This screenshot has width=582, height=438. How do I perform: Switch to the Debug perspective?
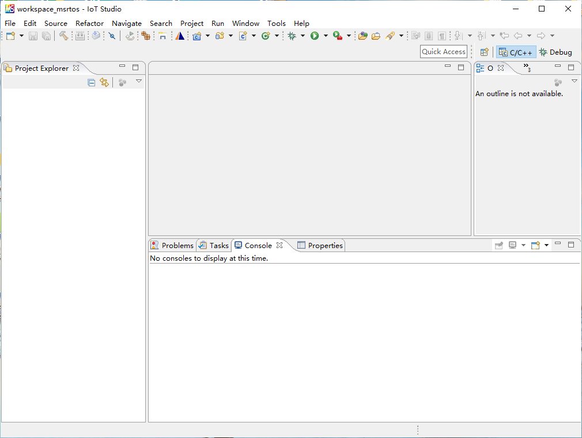[555, 52]
